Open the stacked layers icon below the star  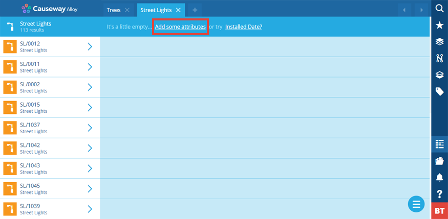439,42
